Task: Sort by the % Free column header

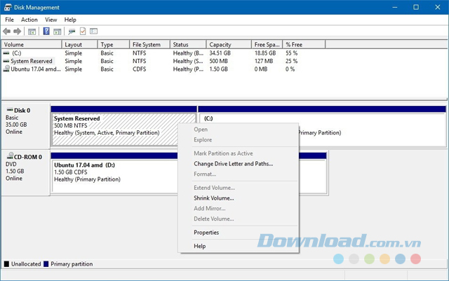Action: click(304, 44)
